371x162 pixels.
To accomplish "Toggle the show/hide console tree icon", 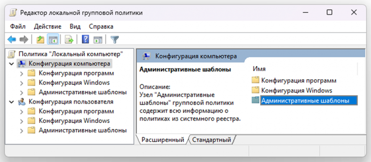I will coord(53,39).
